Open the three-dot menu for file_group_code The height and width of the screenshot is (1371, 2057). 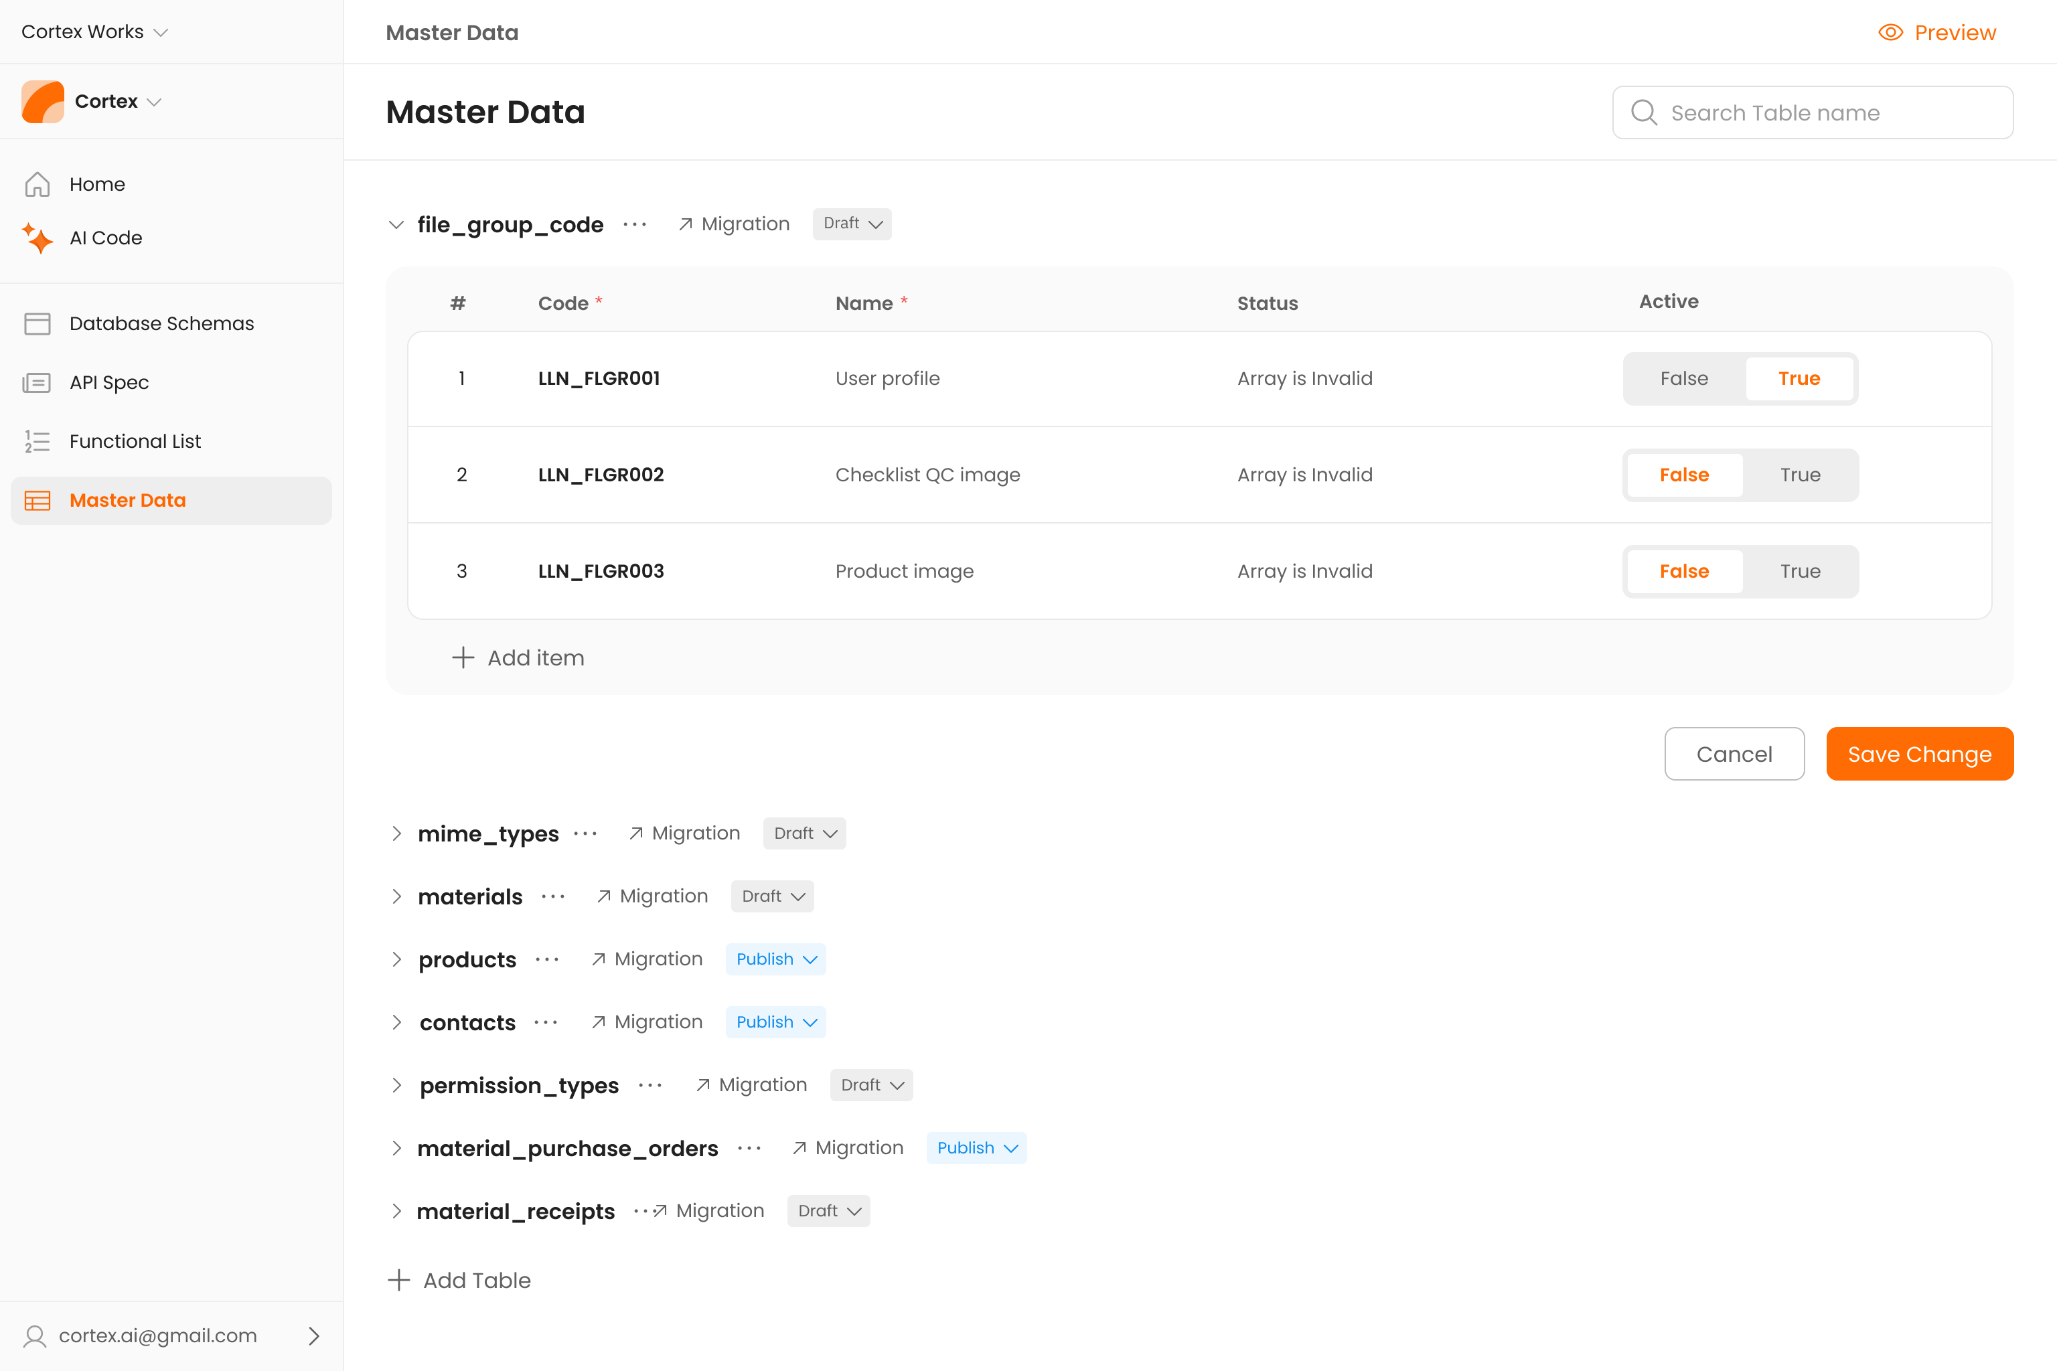(x=635, y=225)
